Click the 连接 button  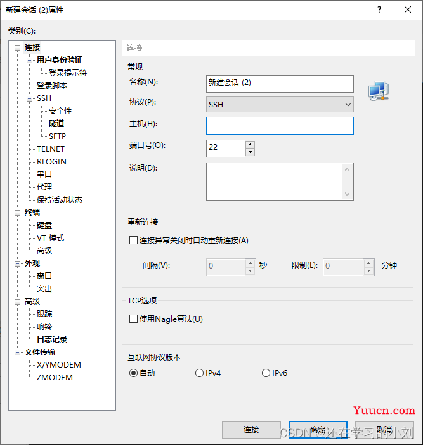(x=251, y=430)
